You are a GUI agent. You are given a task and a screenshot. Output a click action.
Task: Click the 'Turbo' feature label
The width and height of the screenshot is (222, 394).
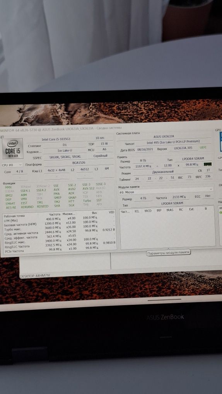tap(87, 201)
